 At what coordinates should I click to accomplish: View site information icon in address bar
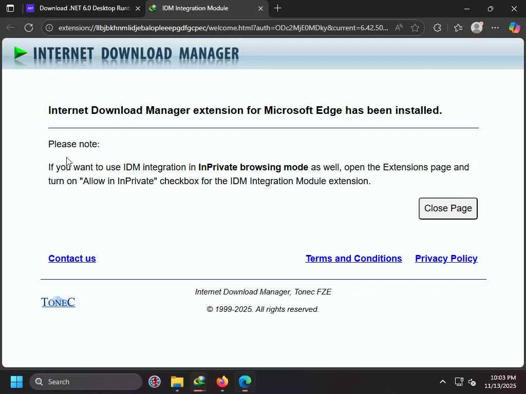49,28
